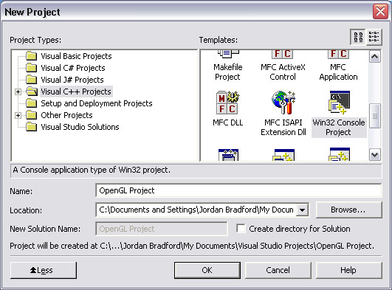Click the templates scrollbar up arrow
The width and height of the screenshot is (392, 290).
click(375, 57)
